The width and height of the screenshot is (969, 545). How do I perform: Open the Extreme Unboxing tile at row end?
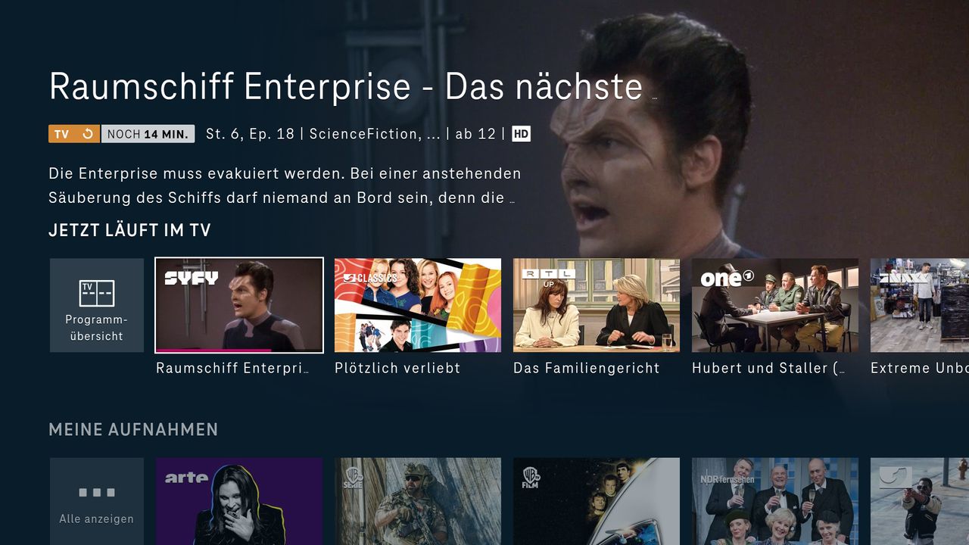click(920, 305)
